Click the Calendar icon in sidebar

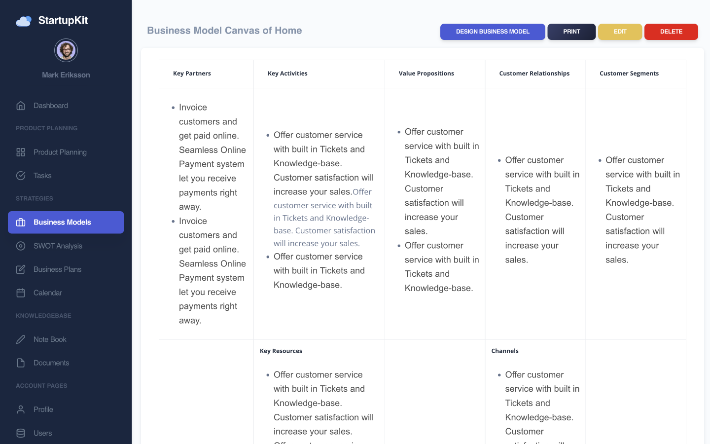pyautogui.click(x=21, y=293)
